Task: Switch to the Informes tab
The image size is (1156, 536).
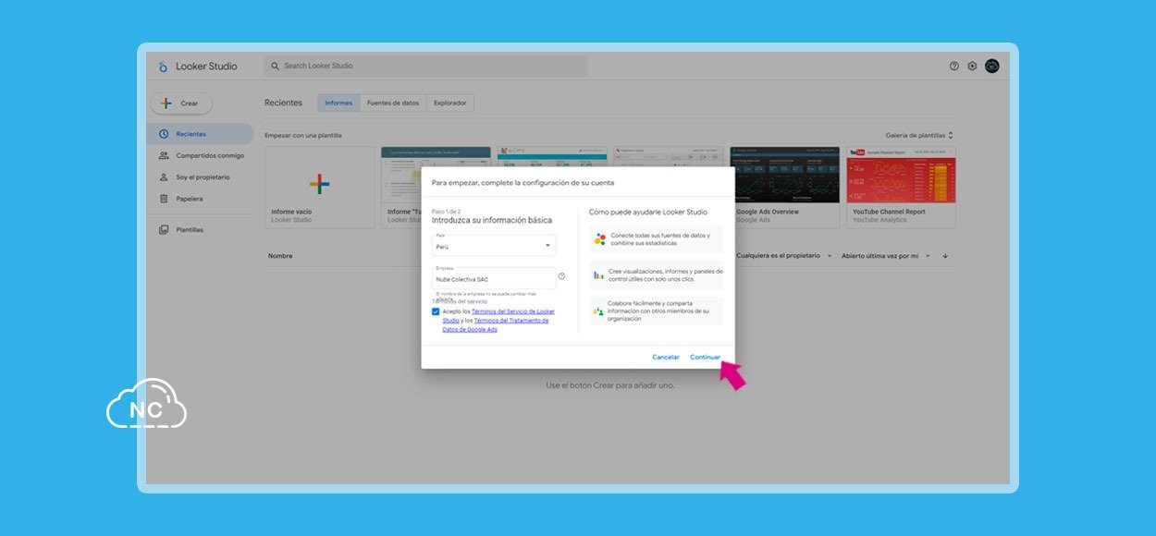Action: click(338, 103)
